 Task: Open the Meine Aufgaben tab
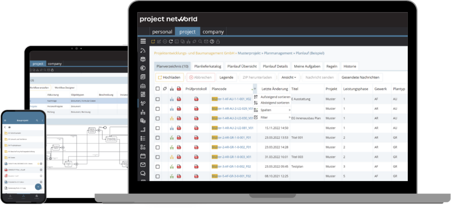point(307,66)
